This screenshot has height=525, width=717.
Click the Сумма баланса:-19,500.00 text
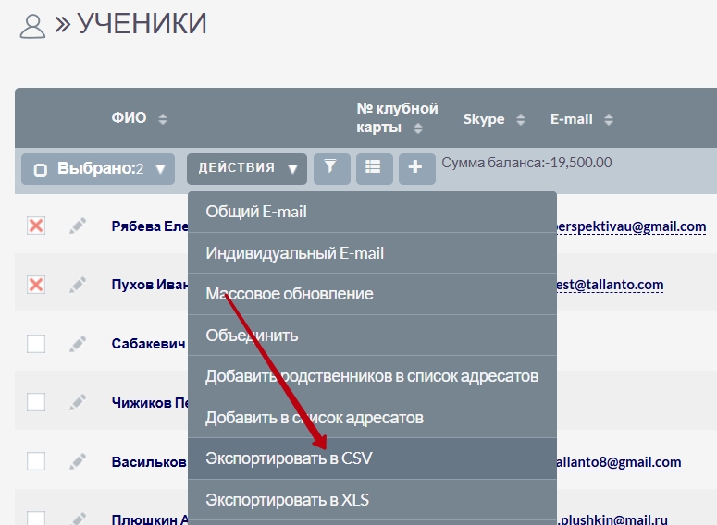tap(526, 163)
